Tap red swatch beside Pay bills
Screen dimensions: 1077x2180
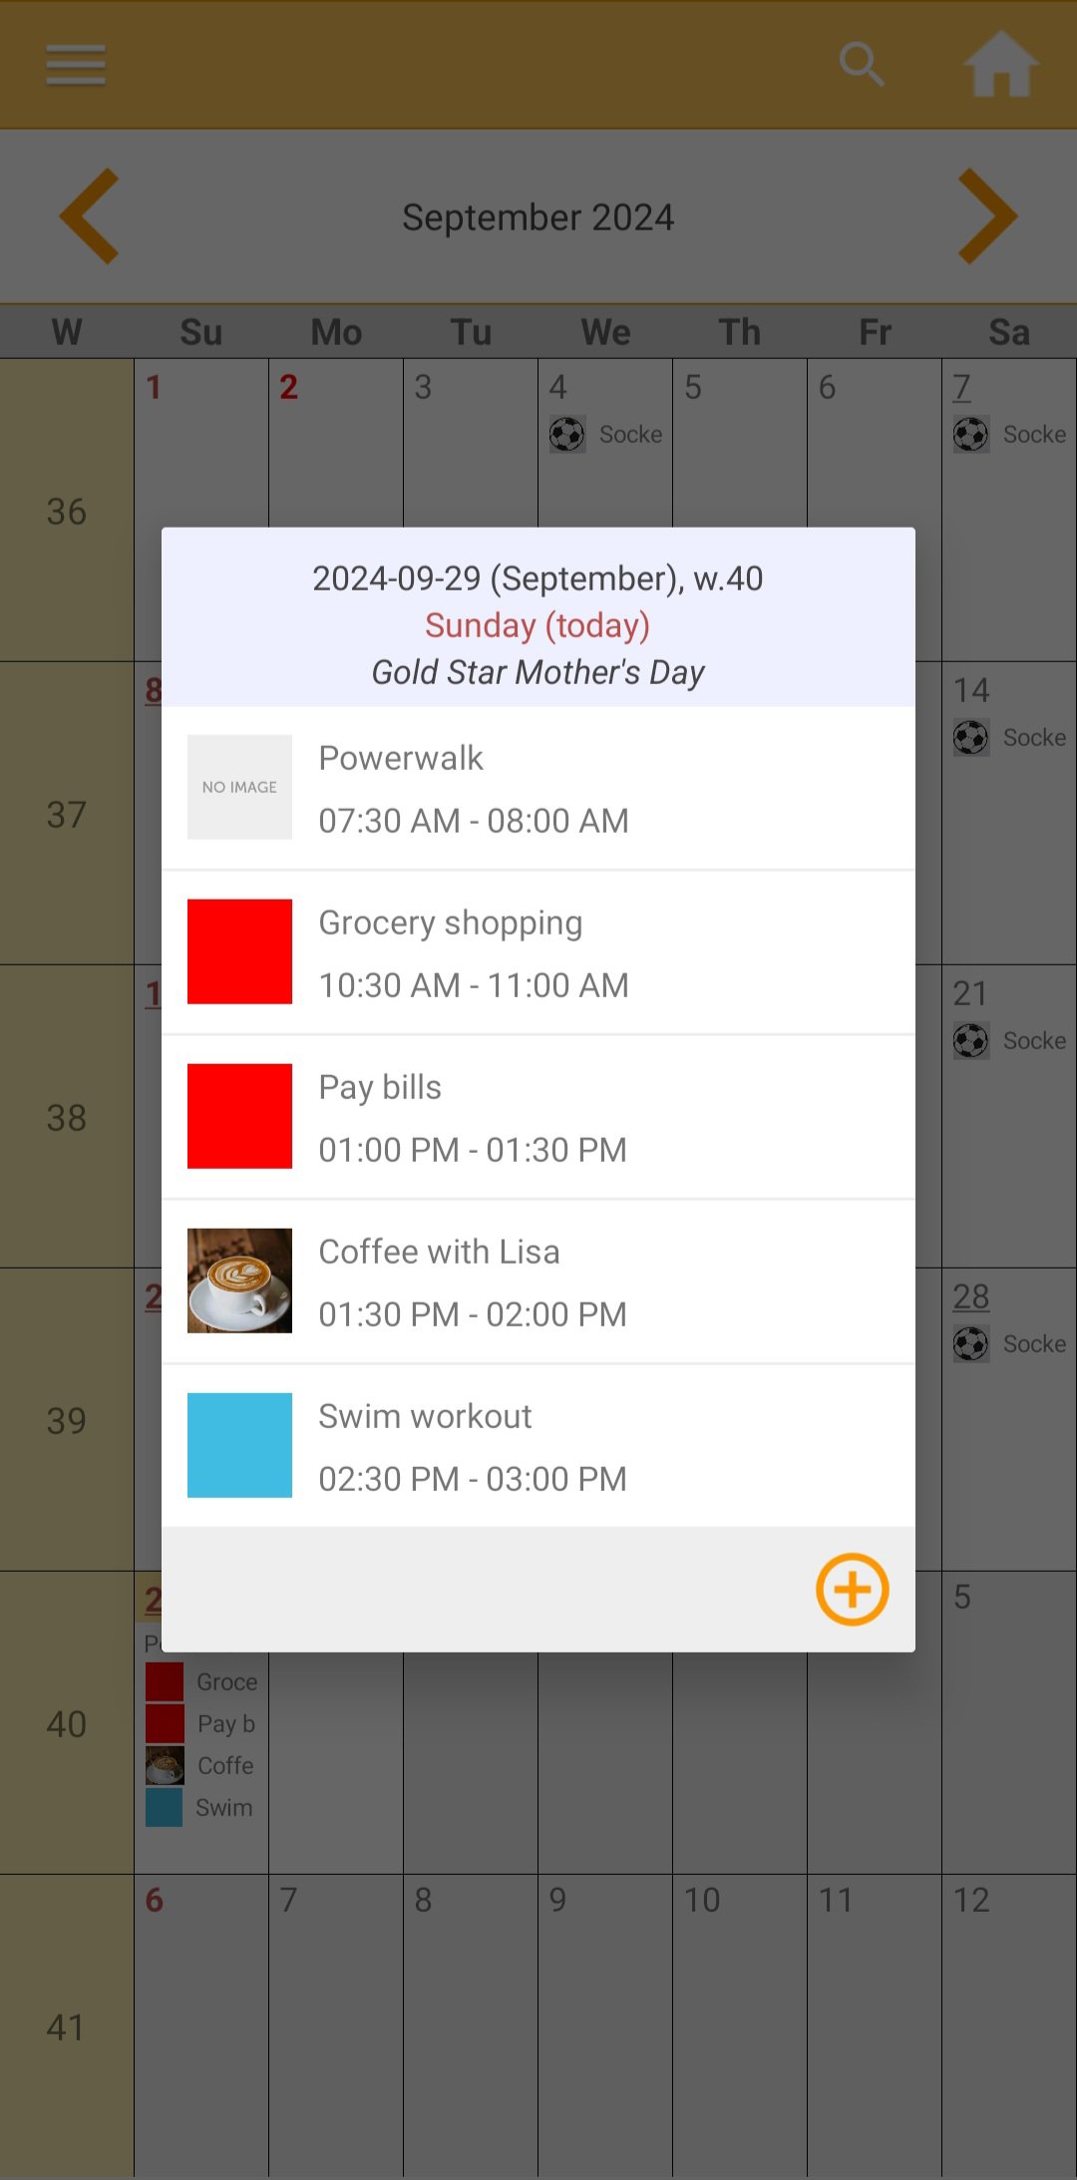[x=239, y=1116]
